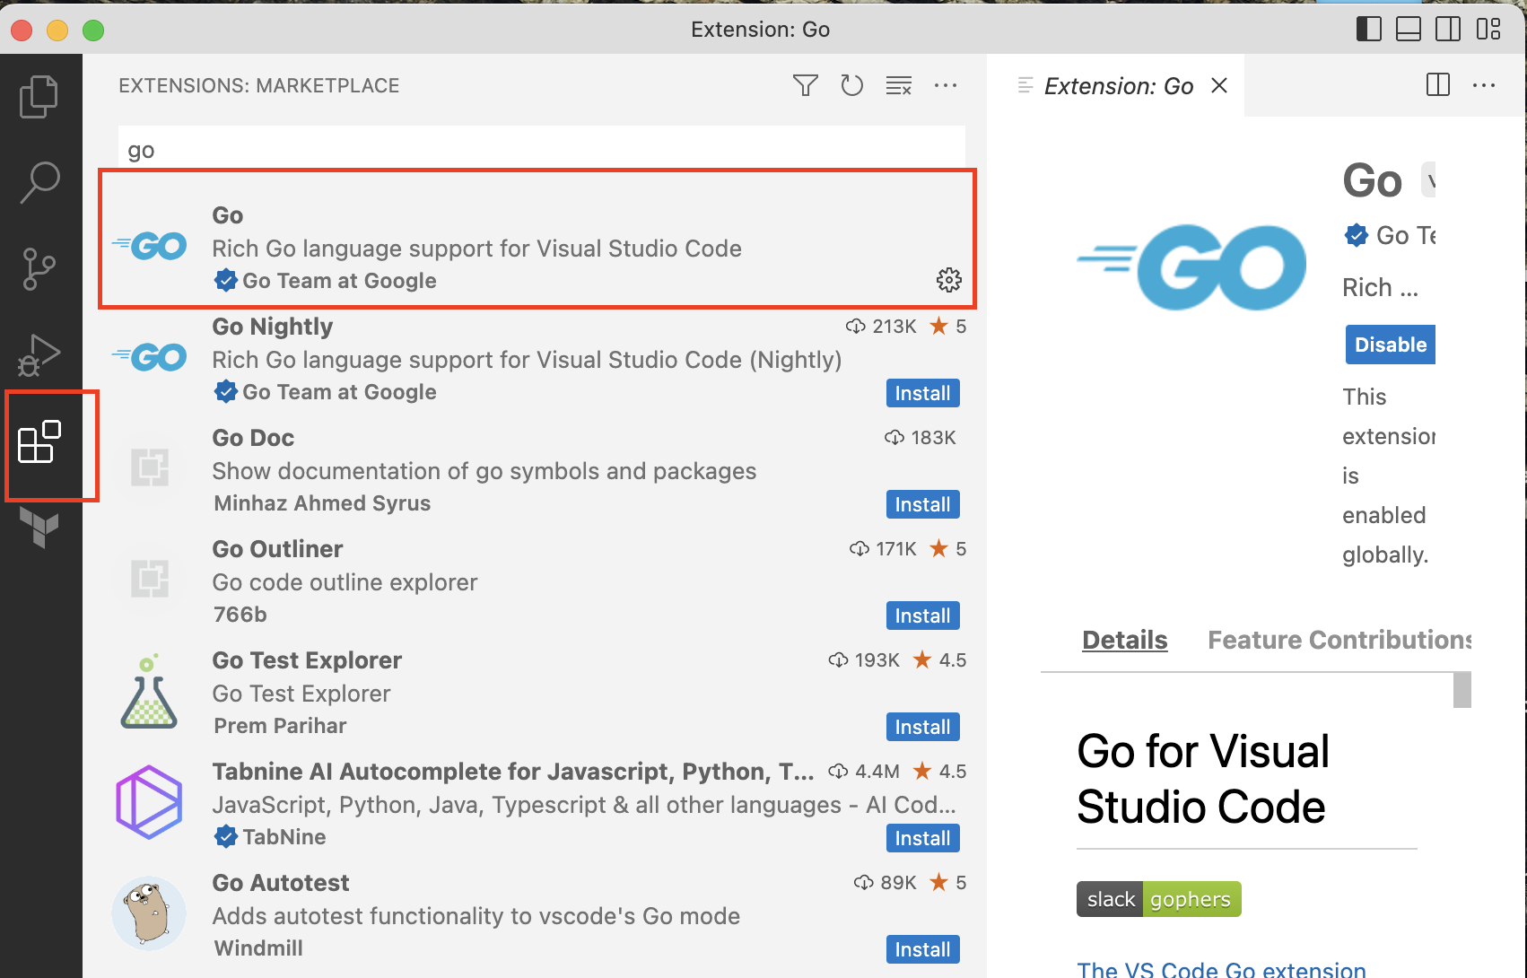This screenshot has height=978, width=1527.
Task: Click Go Doc placeholder icon
Action: (149, 468)
